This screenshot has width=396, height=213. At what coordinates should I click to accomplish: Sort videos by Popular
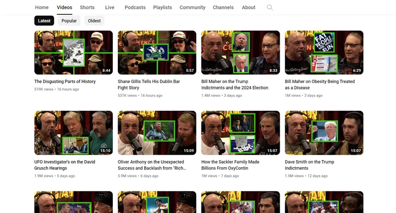(x=69, y=21)
